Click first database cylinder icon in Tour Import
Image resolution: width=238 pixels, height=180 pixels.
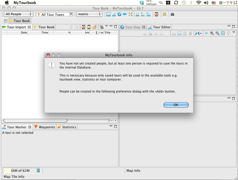71,27
